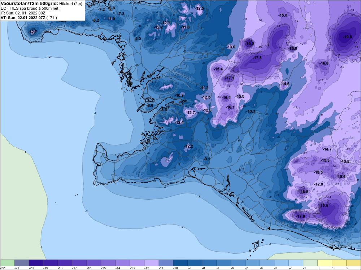Pick the legend swatch above -16
The width and height of the screenshot is (361, 270).
tap(94, 263)
